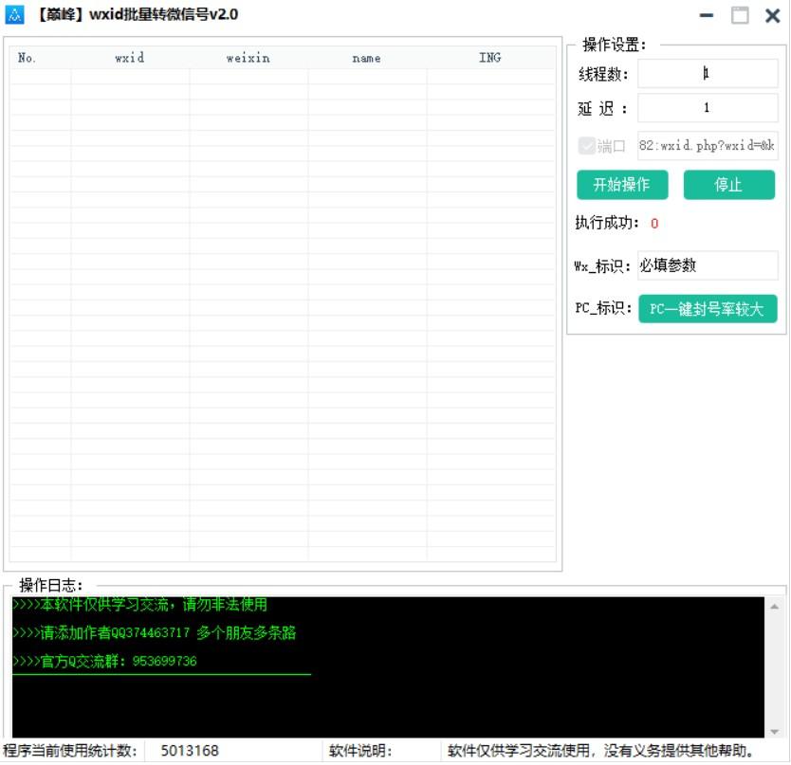Click the minimize button in title bar
Image resolution: width=791 pixels, height=765 pixels.
pyautogui.click(x=708, y=14)
